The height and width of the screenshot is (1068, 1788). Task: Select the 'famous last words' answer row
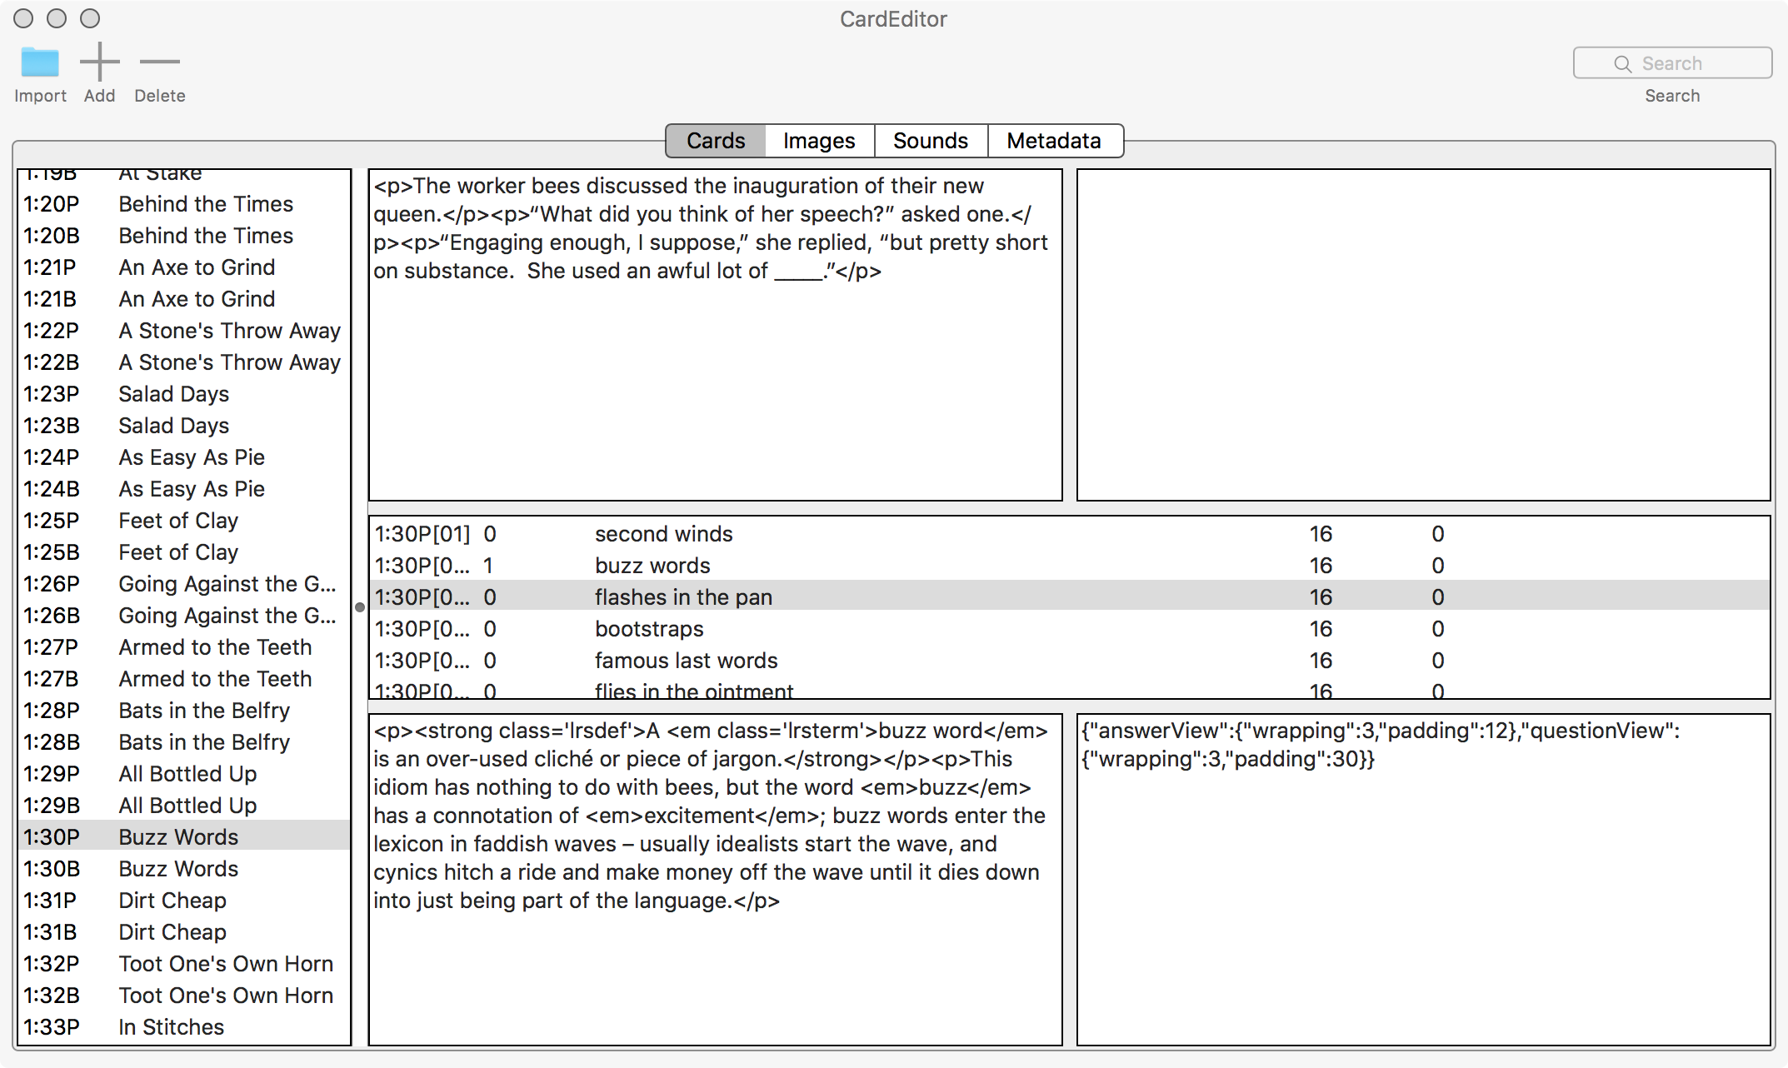(1070, 661)
